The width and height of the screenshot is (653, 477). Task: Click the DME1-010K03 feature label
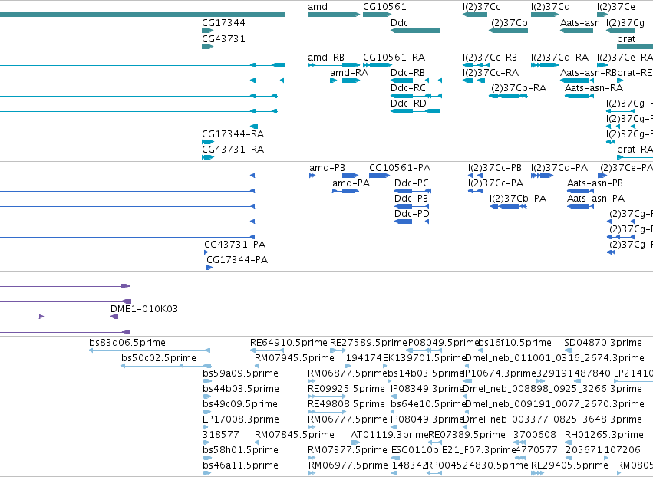144,309
